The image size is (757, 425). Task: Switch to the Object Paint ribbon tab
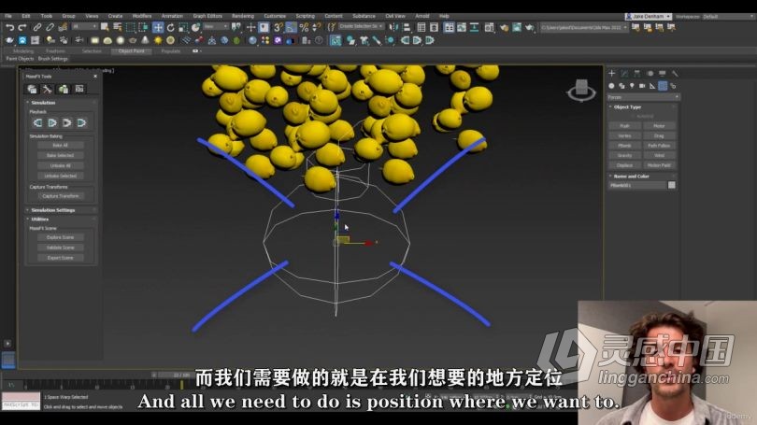click(x=132, y=50)
